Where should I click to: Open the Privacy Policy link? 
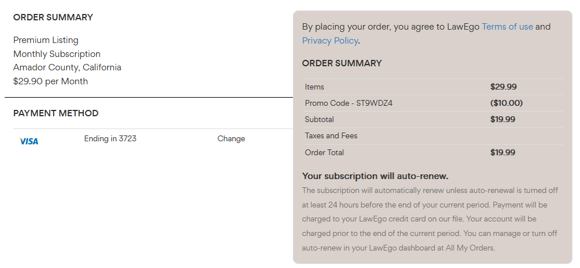tap(330, 40)
